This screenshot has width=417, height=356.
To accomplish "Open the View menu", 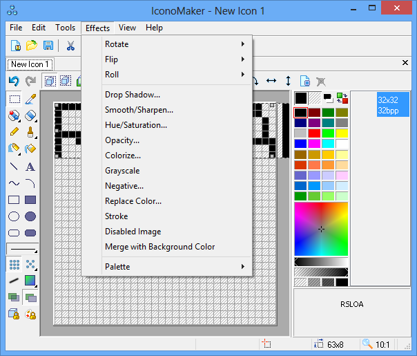I will click(127, 28).
